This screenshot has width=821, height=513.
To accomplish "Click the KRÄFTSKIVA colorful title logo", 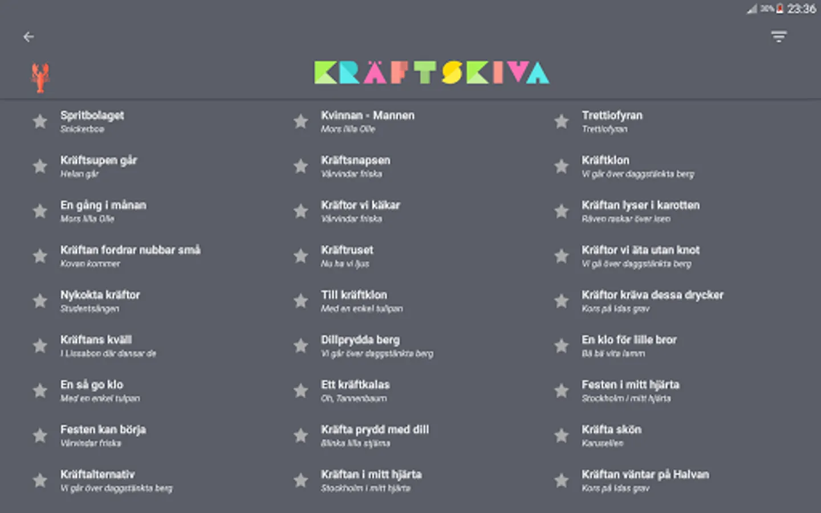I will 432,73.
